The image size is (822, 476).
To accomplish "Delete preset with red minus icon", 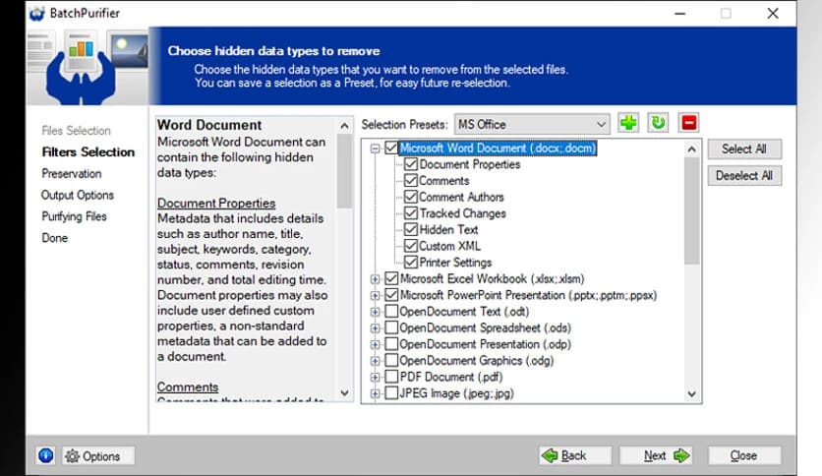I will coord(689,123).
